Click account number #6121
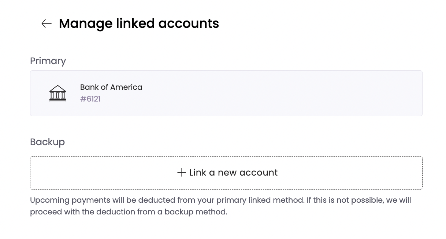Screen dimensions: 446x239 pos(90,99)
